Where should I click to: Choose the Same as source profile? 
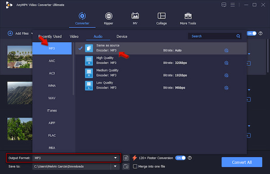(x=161, y=48)
